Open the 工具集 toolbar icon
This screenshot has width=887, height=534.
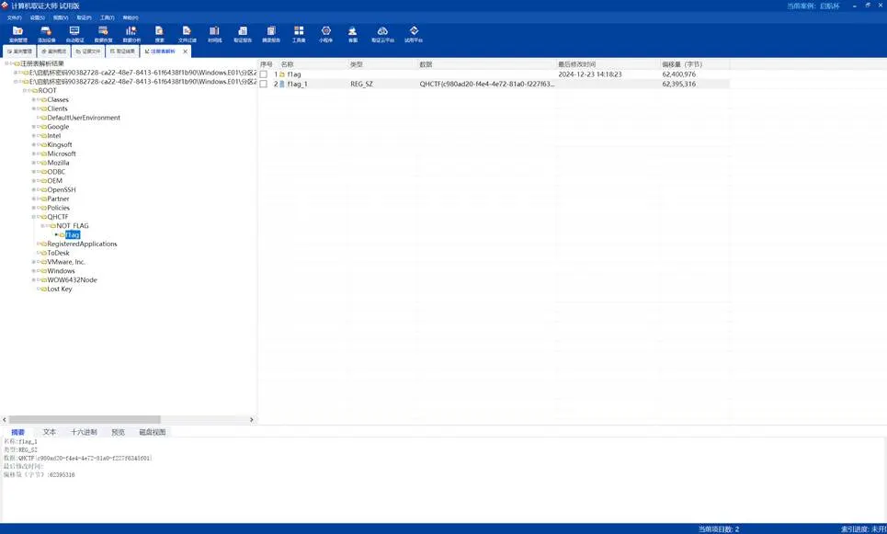point(299,34)
